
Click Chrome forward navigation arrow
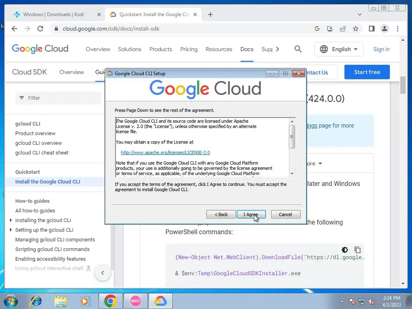point(27,29)
